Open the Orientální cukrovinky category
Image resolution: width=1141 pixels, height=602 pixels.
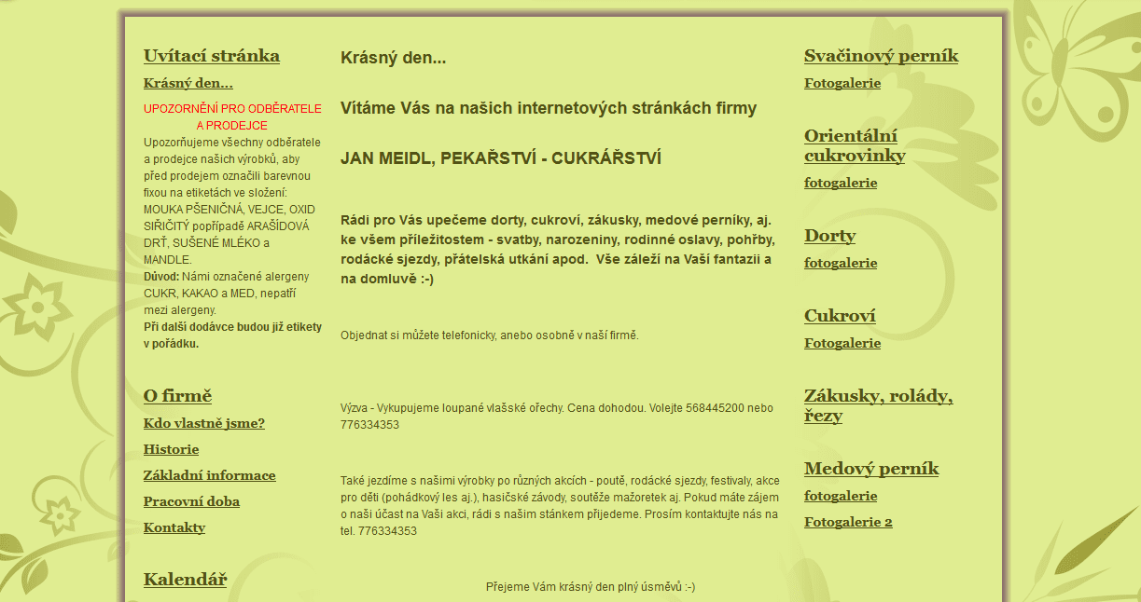point(855,145)
